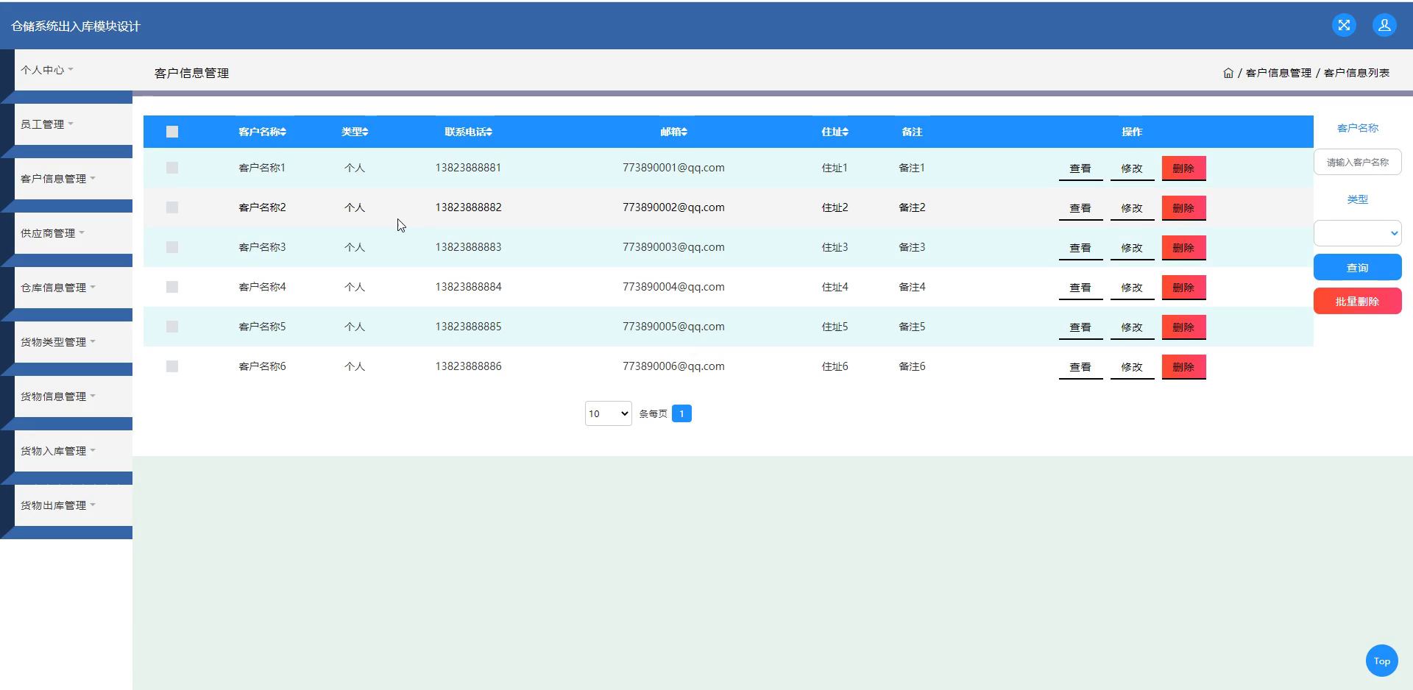1413x690 pixels.
Task: Click the fullscreen toggle icon in header
Action: pyautogui.click(x=1344, y=25)
